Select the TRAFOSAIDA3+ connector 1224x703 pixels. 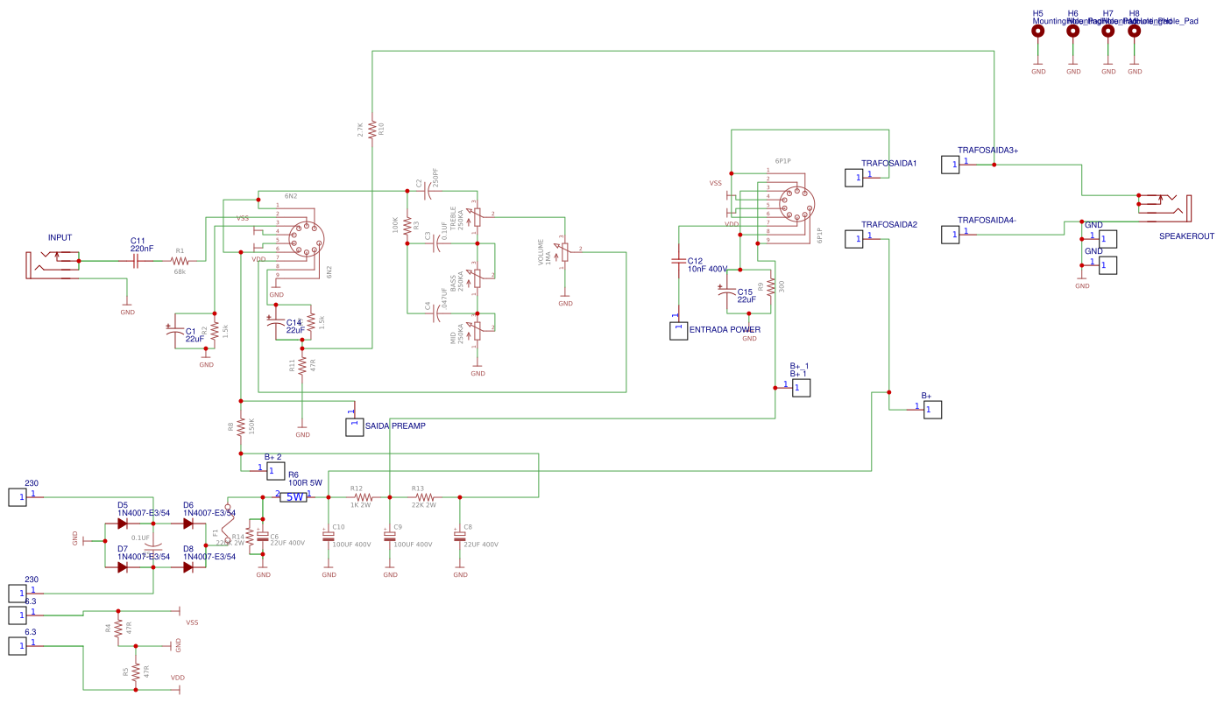pos(952,163)
